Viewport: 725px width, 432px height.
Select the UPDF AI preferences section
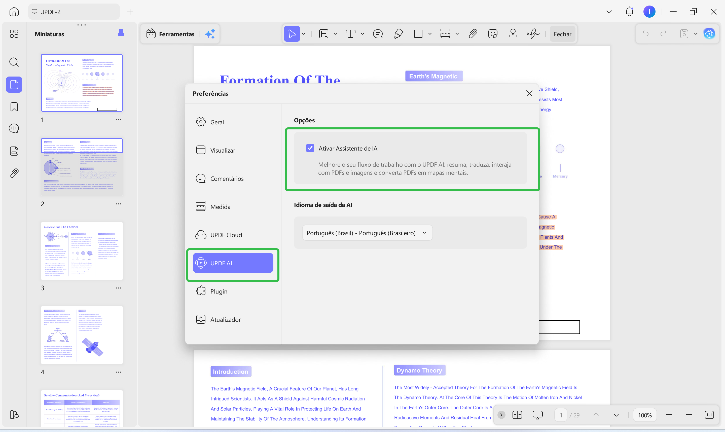(x=233, y=263)
